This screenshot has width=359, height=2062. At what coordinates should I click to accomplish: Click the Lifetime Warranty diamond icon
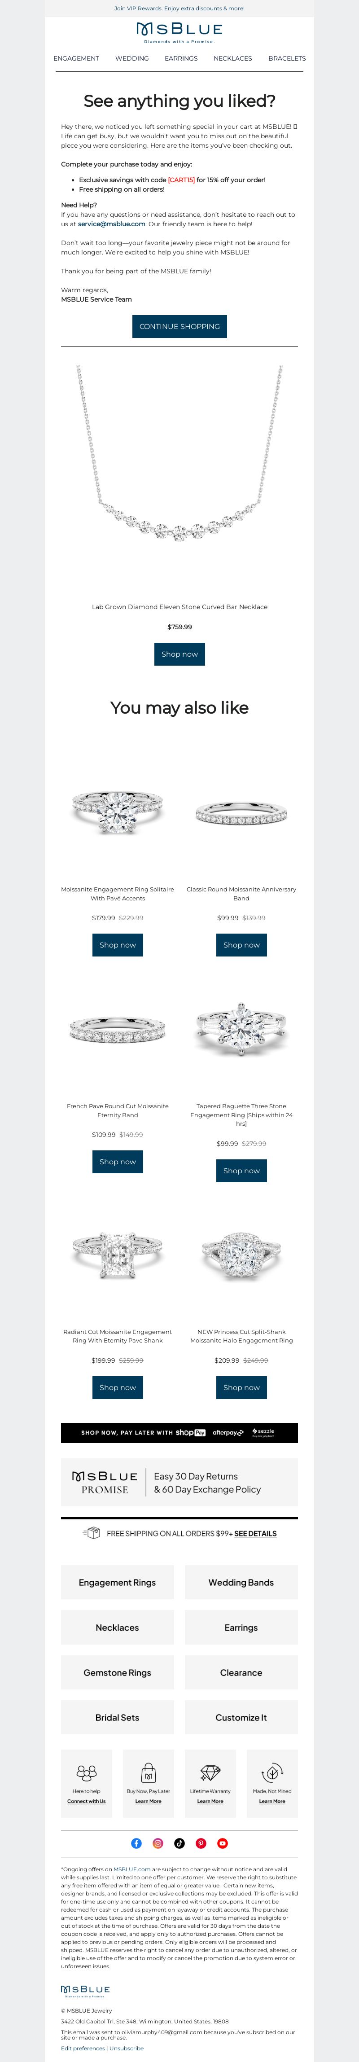pos(210,1772)
